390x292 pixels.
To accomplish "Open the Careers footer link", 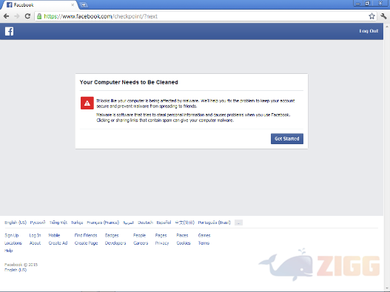I will 141,243.
